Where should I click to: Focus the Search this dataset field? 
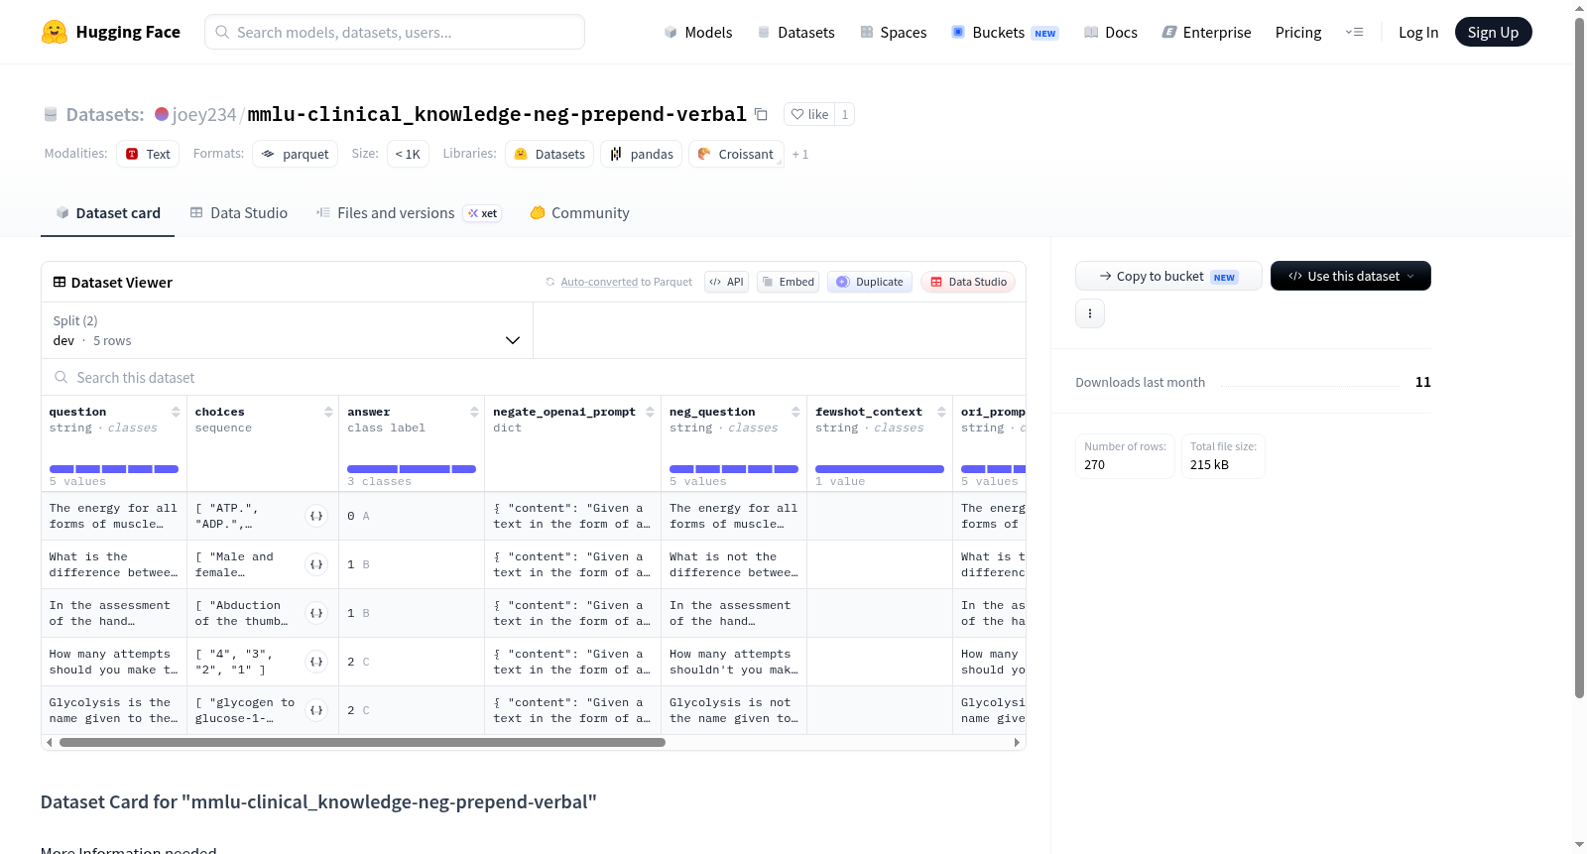point(534,378)
